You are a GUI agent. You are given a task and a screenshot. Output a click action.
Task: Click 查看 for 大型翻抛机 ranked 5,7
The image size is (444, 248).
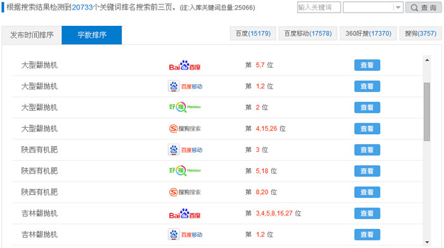tap(367, 65)
